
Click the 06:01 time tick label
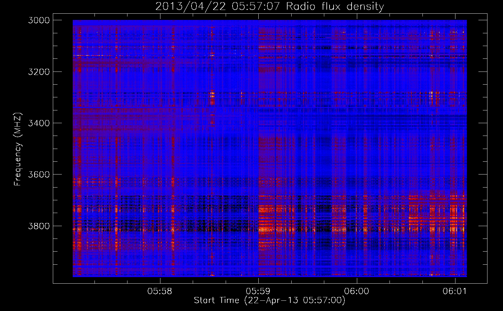[455, 291]
